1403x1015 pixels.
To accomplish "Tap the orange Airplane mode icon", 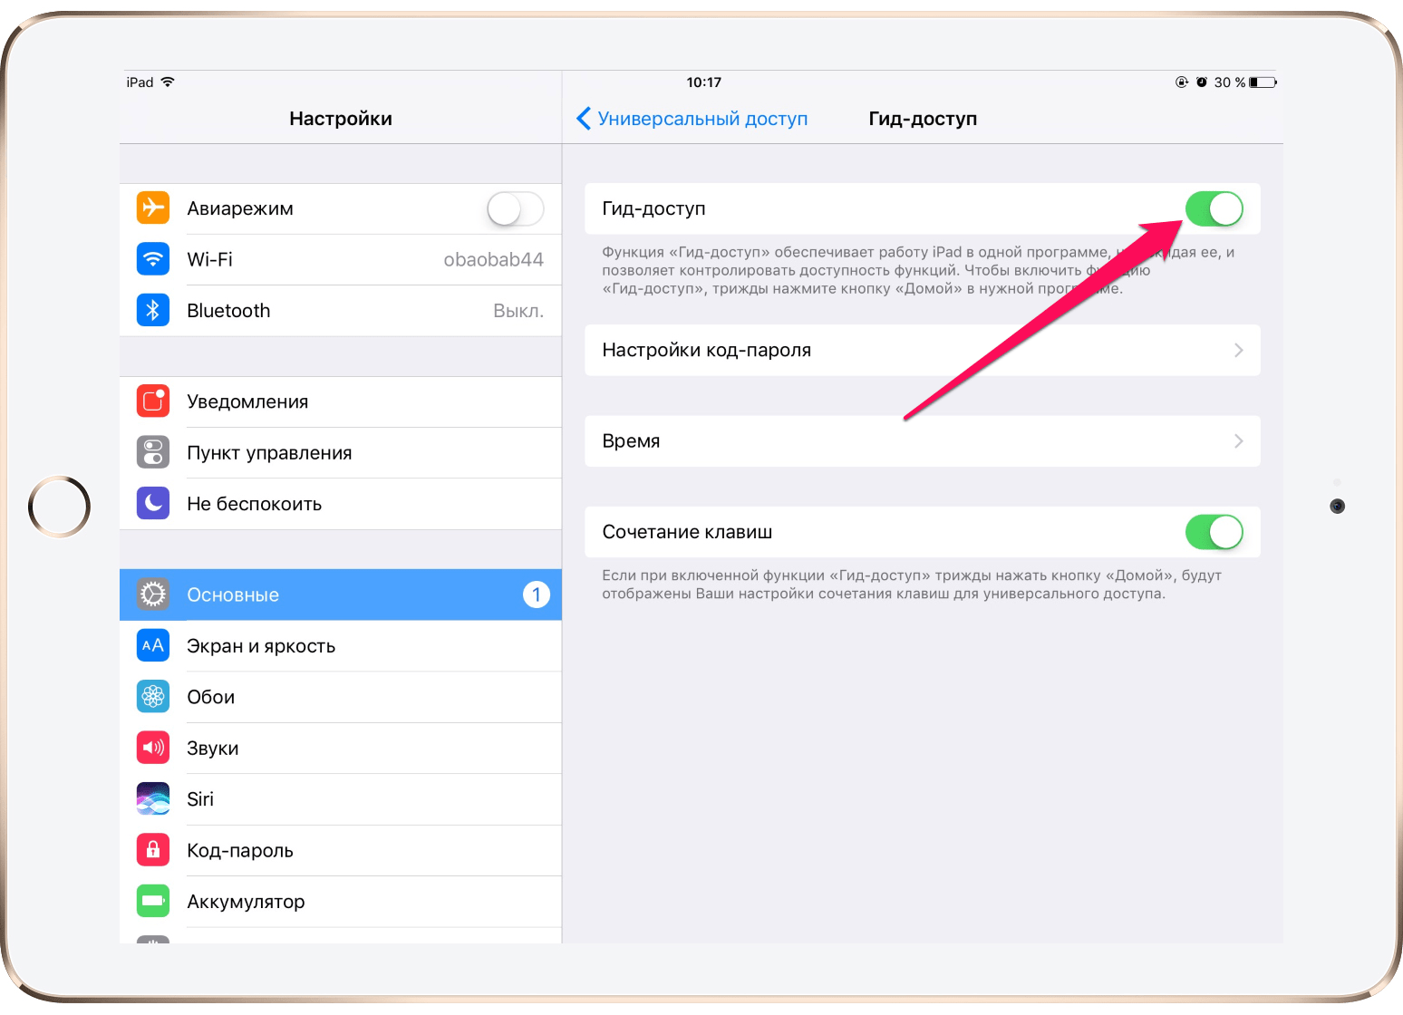I will [153, 208].
